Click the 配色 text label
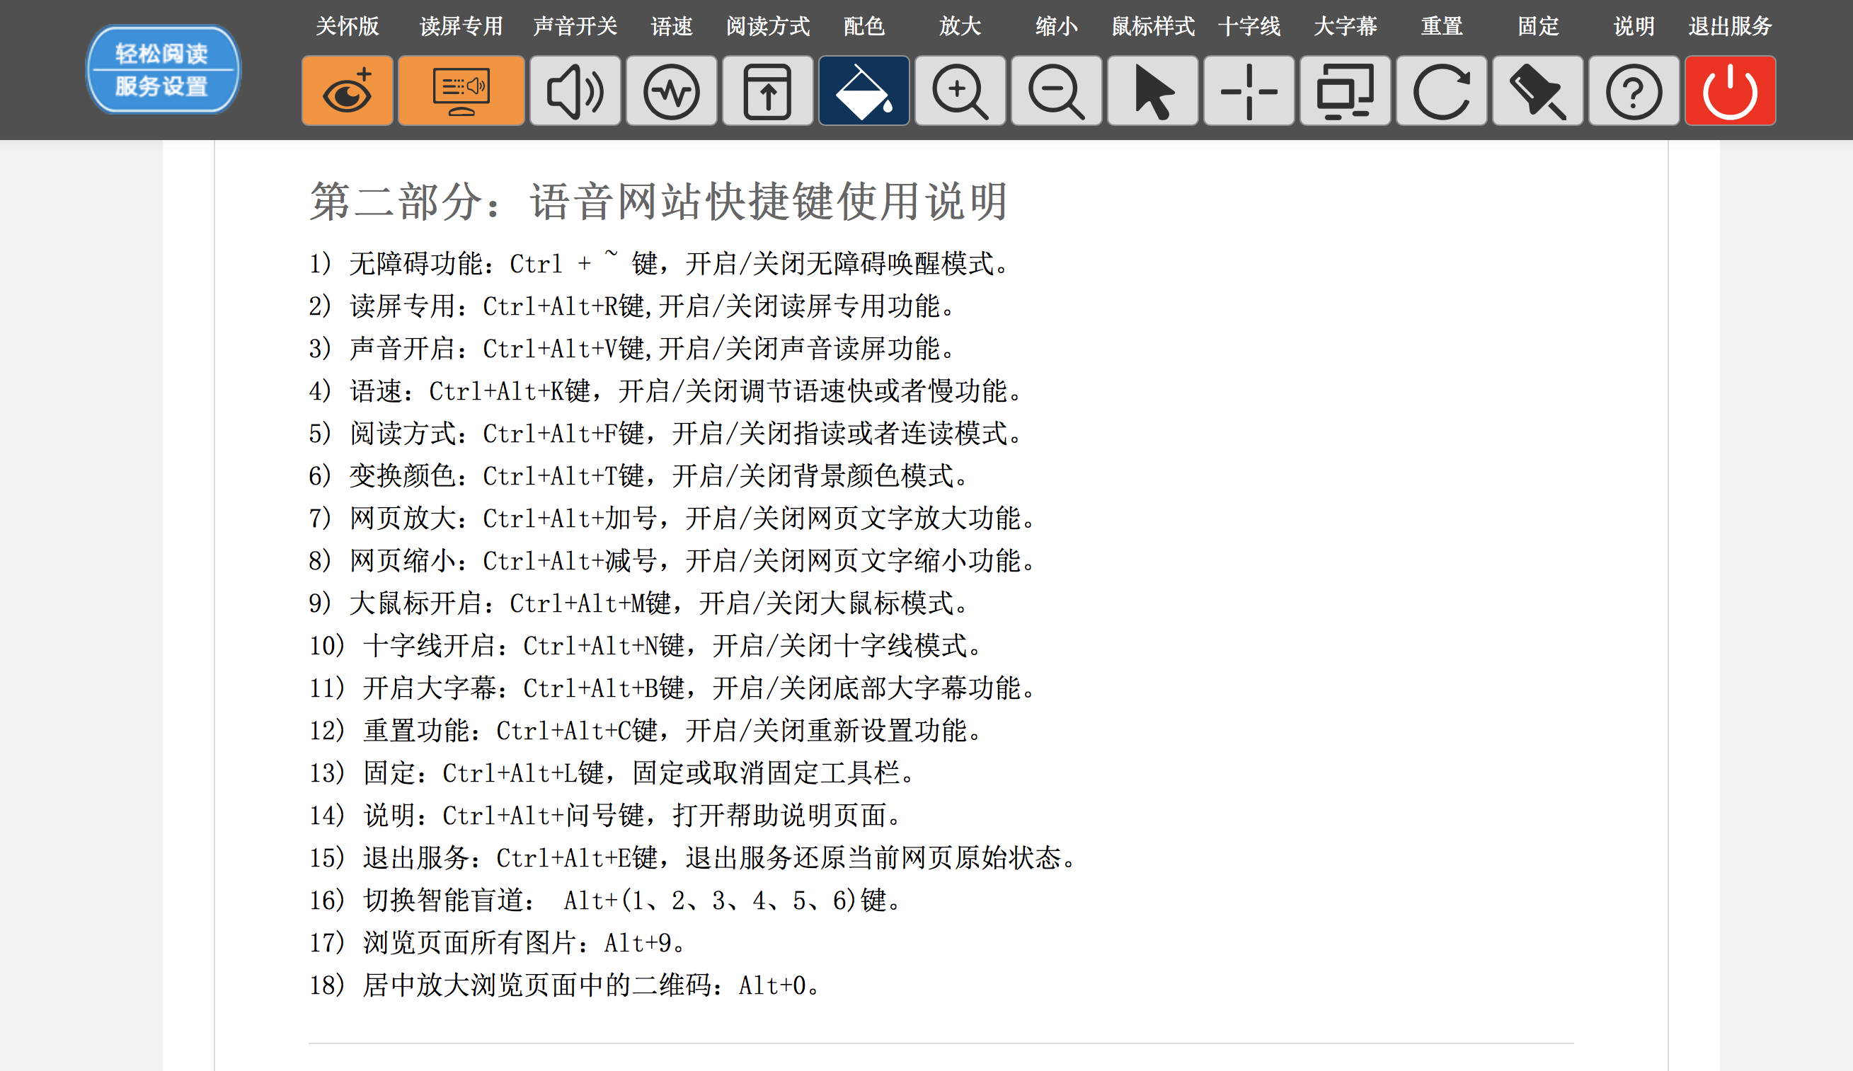1853x1071 pixels. click(x=864, y=26)
